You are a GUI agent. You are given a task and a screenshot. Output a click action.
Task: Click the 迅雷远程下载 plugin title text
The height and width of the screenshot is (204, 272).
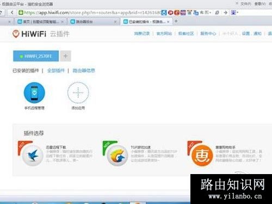click(x=56, y=147)
